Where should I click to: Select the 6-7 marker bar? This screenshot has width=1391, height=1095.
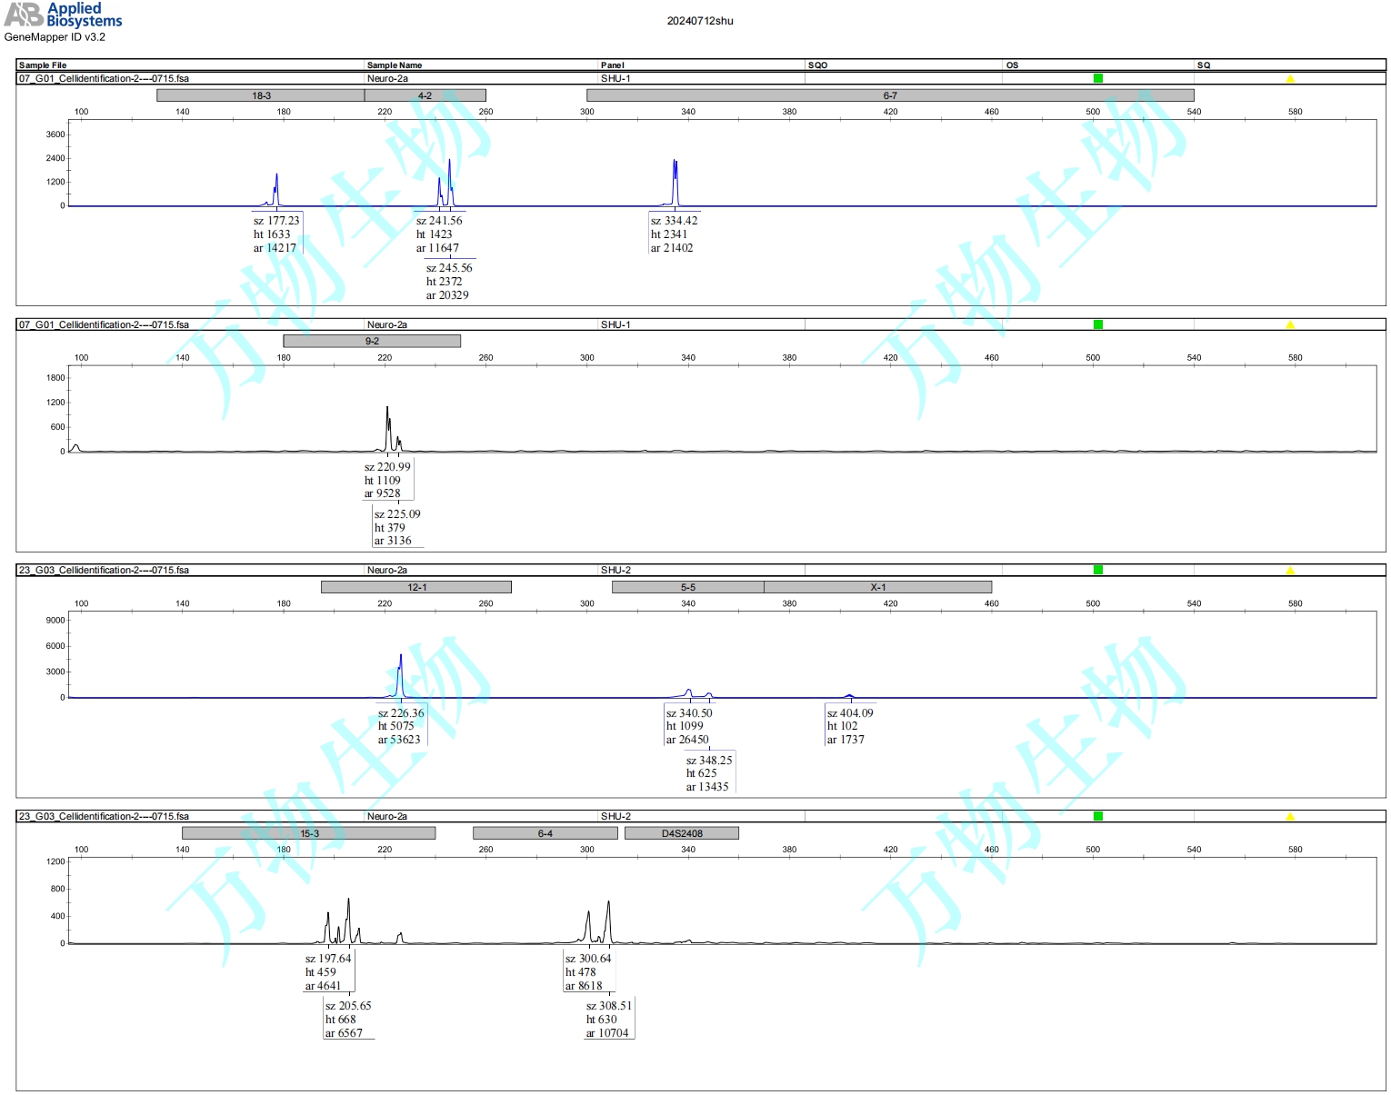click(889, 95)
